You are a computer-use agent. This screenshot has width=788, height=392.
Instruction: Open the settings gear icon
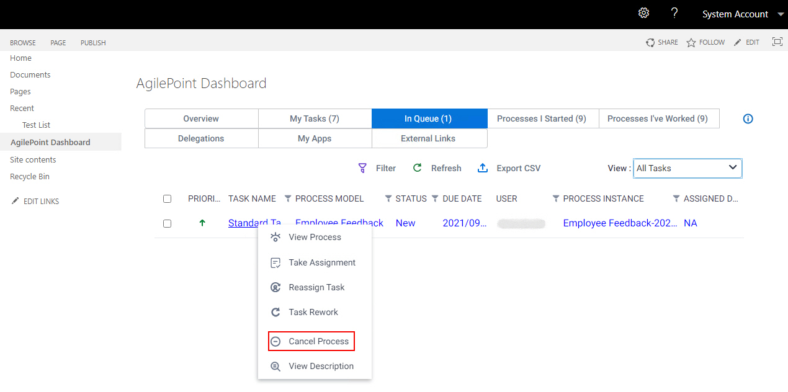[x=644, y=13]
